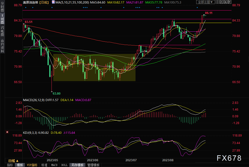Switch to the 指标 bottom tab
This screenshot has width=249, height=167.
pyautogui.click(x=10, y=165)
